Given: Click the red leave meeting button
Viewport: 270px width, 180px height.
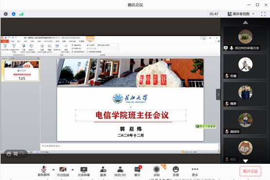Looking at the screenshot, I should point(250,171).
